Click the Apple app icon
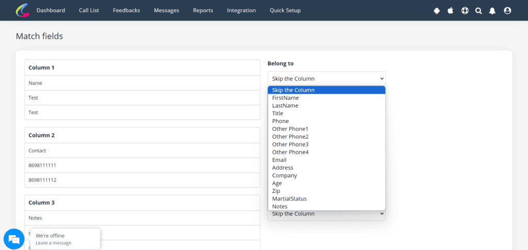Screen dimensions: 528x250 pos(450,11)
